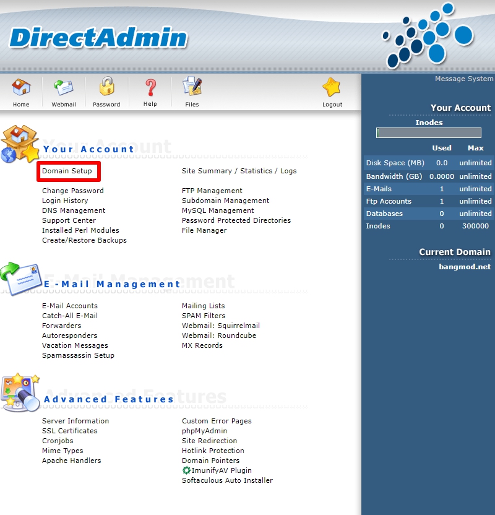The height and width of the screenshot is (515, 495).
Task: Click the Home house icon
Action: coord(21,87)
